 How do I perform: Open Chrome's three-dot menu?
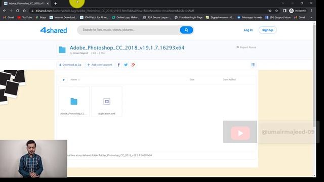pos(311,11)
